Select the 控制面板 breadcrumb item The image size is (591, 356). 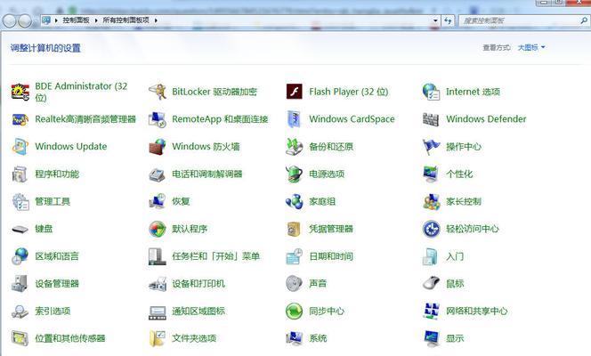click(x=76, y=20)
